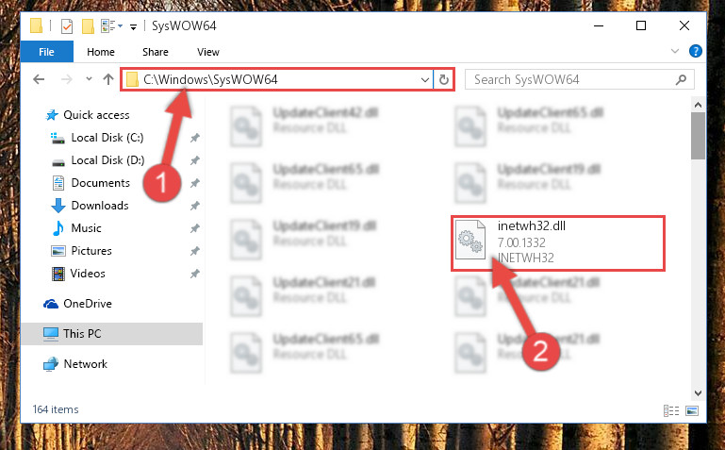Open the File menu
The height and width of the screenshot is (450, 725).
[x=47, y=51]
